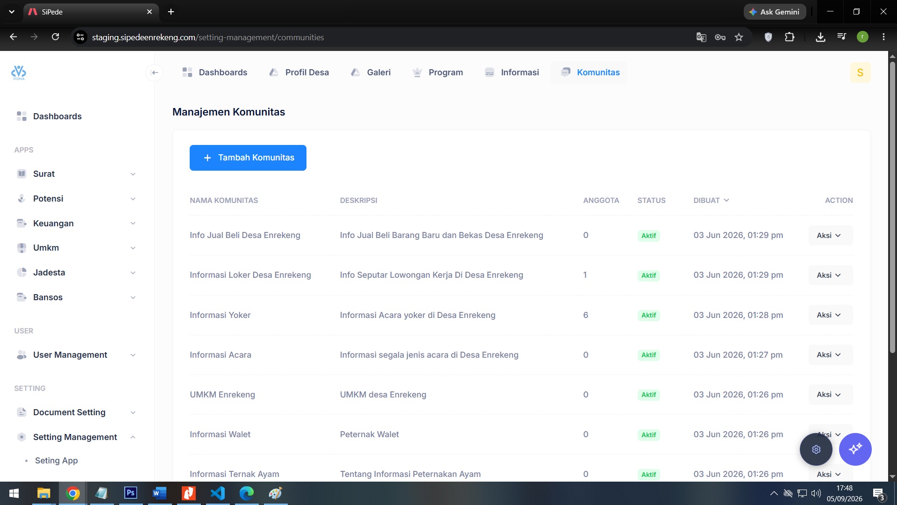This screenshot has height=505, width=897.
Task: Expand the User Management menu
Action: (76, 355)
